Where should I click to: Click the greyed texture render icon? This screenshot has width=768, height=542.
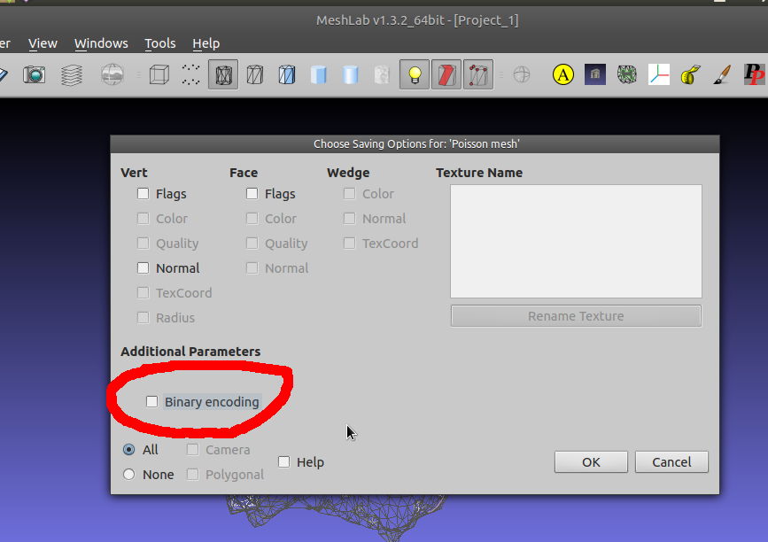pos(382,75)
